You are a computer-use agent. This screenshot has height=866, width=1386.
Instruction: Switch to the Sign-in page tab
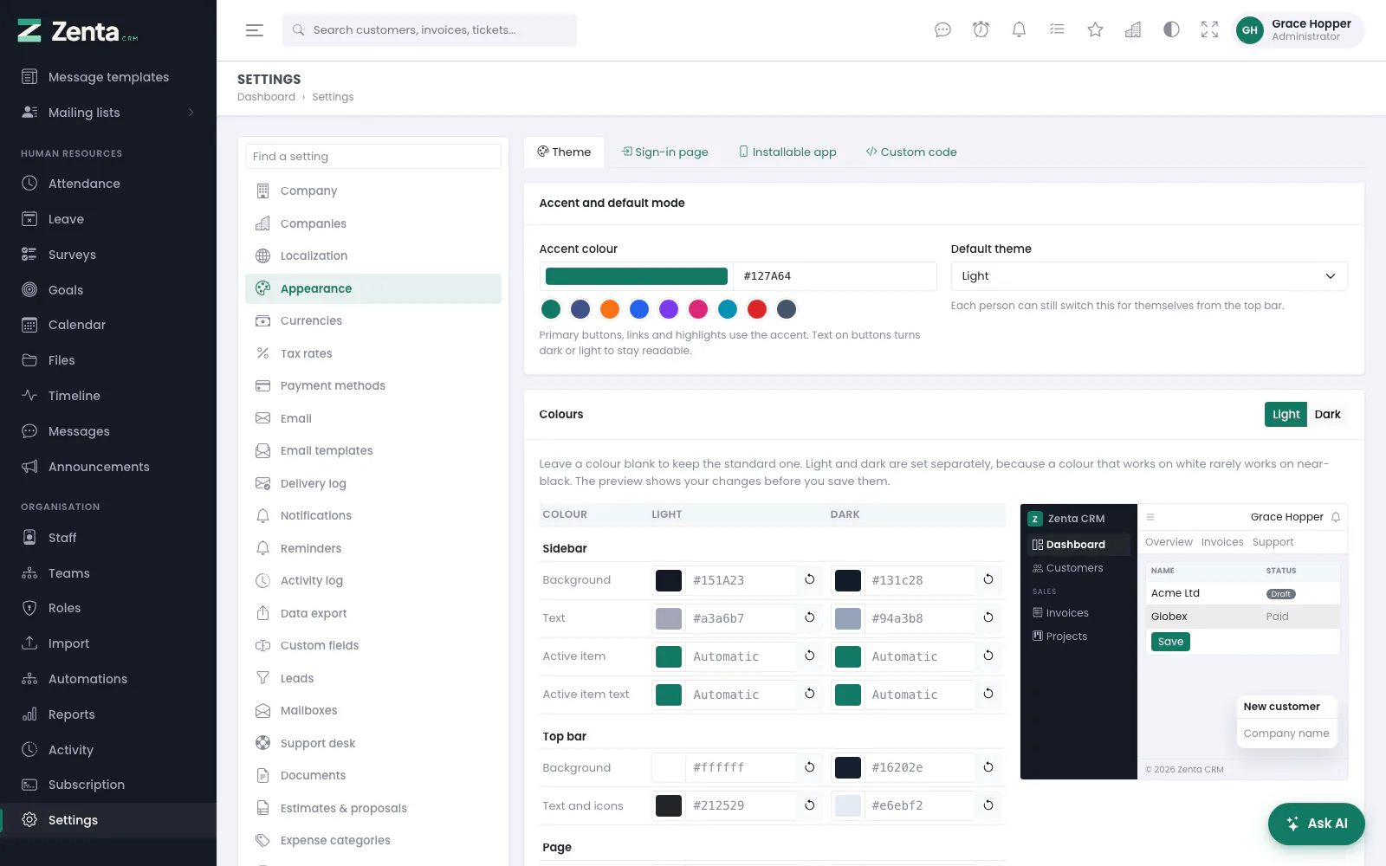coord(665,152)
